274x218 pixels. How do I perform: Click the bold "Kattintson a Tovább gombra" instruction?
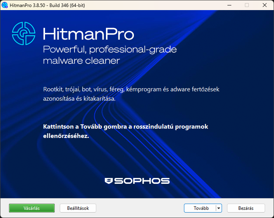[x=126, y=127]
